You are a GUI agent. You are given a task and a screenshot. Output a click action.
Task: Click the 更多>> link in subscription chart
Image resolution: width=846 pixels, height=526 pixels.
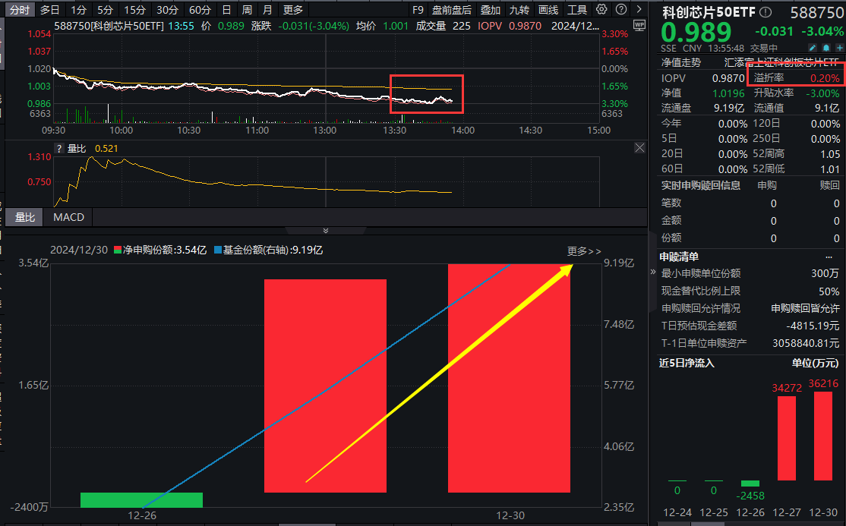point(583,250)
